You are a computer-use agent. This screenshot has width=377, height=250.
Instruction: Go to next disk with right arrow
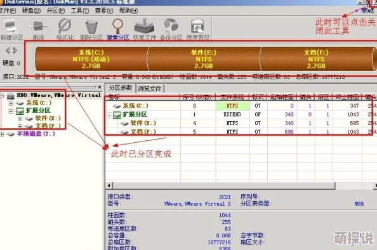point(15,51)
